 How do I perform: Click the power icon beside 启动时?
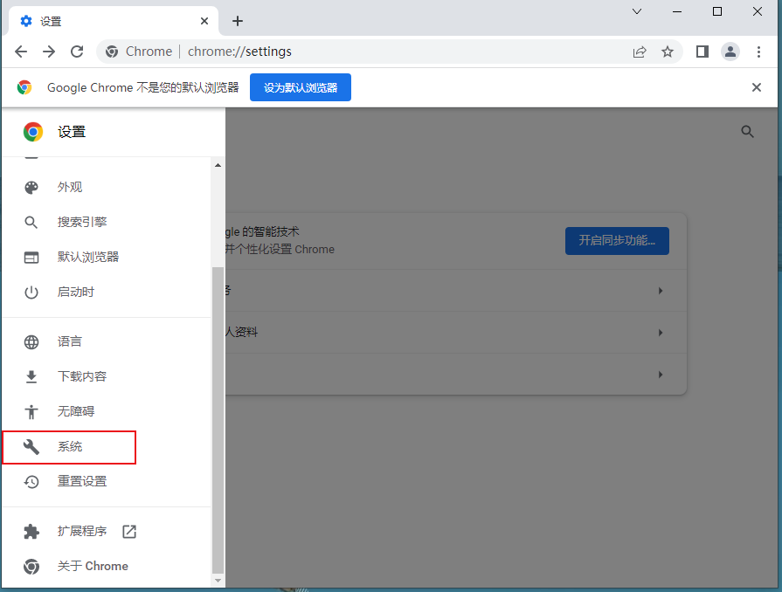(x=31, y=292)
